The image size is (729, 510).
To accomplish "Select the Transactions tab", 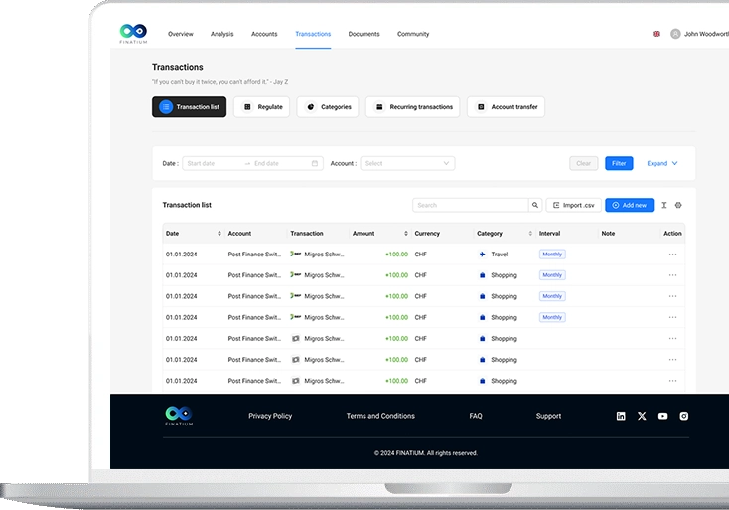I will tap(313, 34).
